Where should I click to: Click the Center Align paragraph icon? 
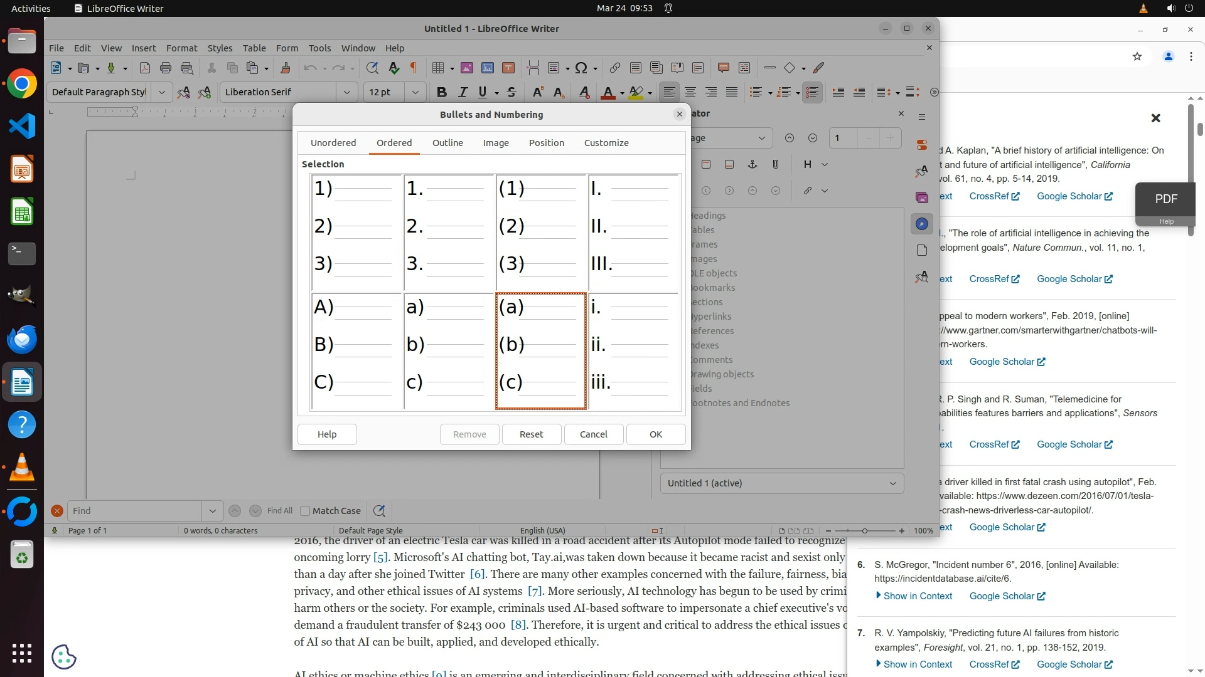click(690, 92)
